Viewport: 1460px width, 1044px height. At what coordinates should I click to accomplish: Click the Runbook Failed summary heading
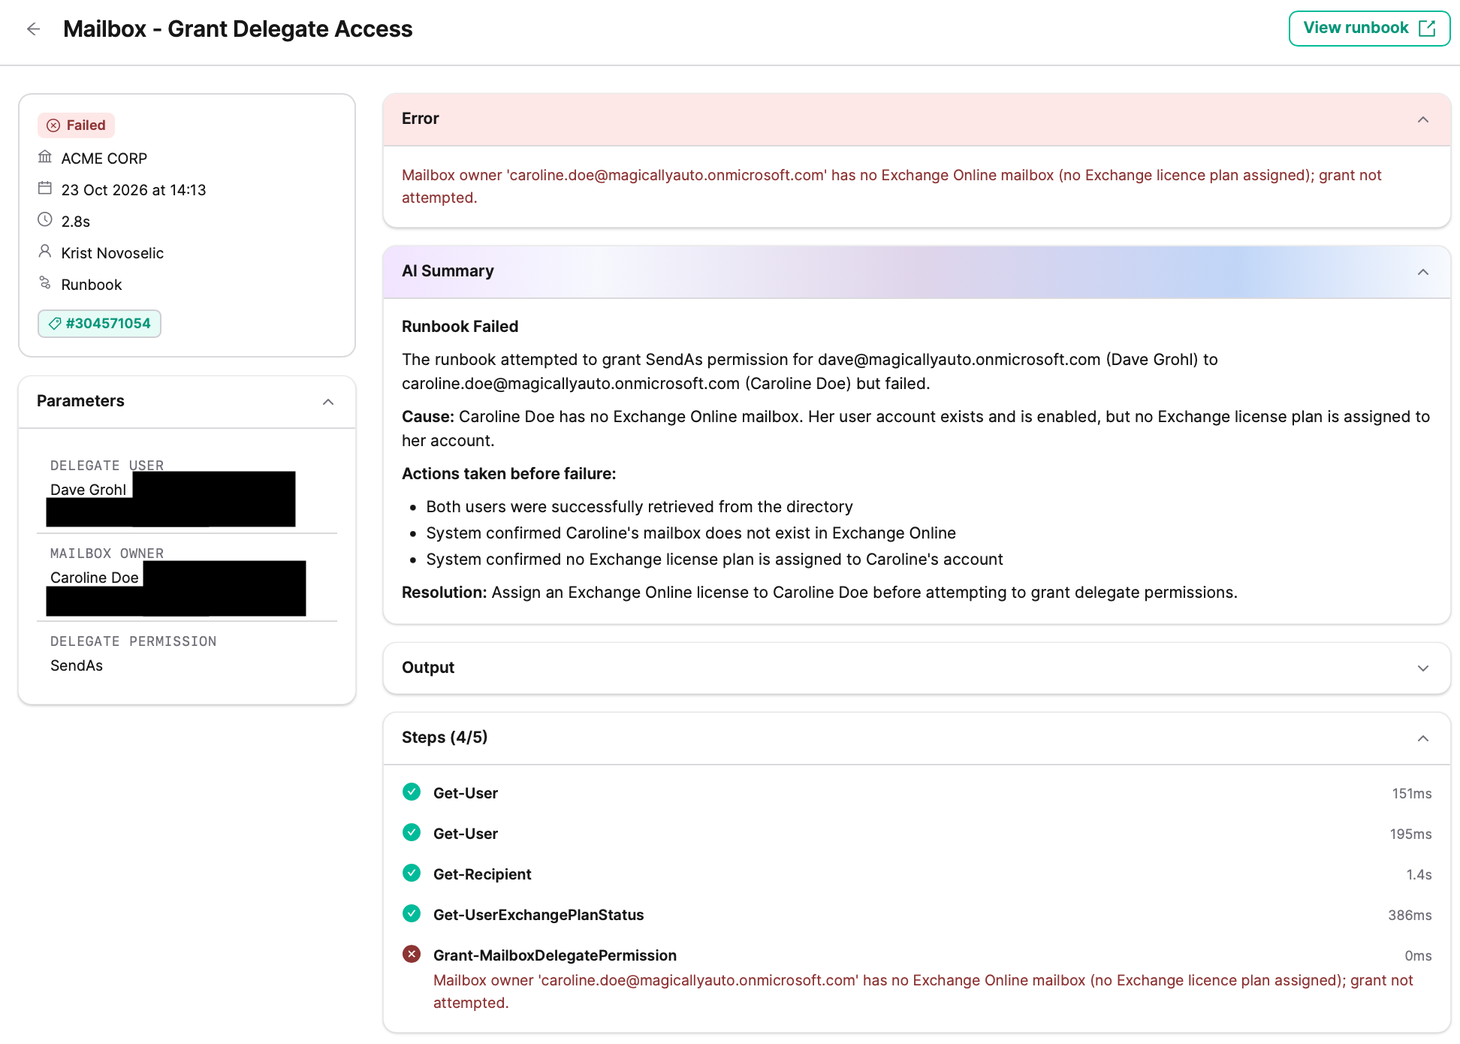point(460,327)
